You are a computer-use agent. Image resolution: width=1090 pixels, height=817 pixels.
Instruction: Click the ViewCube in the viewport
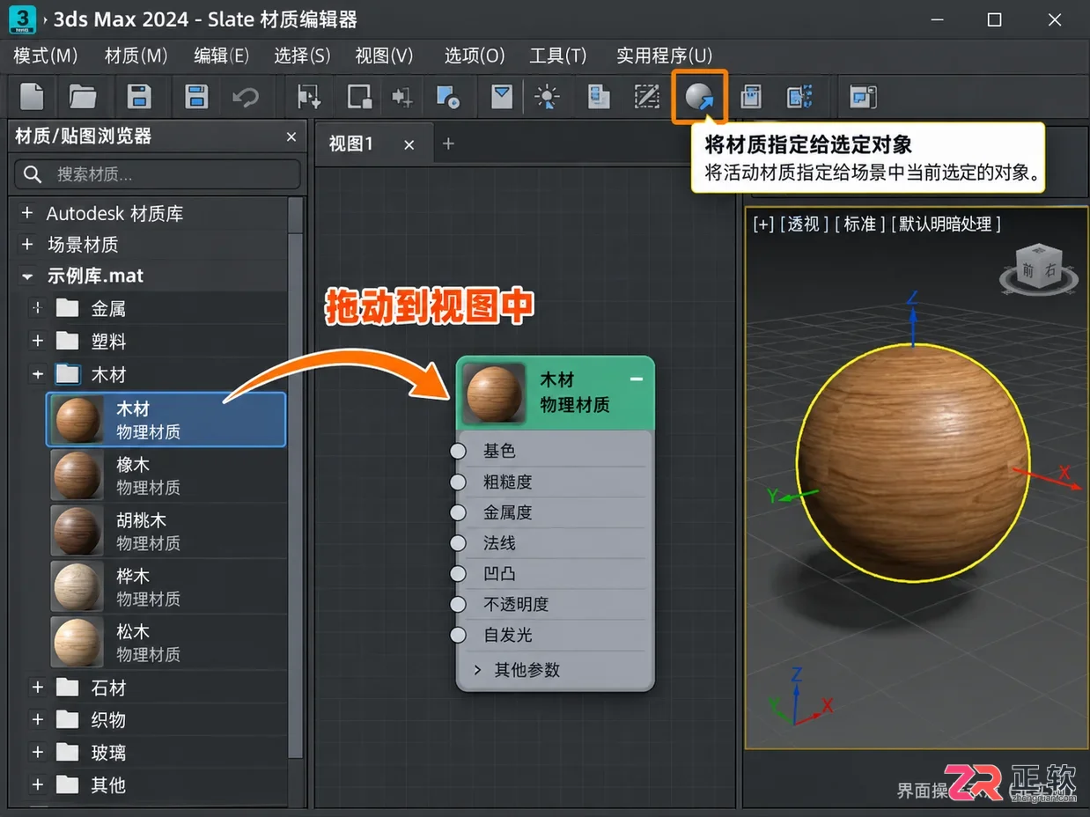tap(1039, 269)
